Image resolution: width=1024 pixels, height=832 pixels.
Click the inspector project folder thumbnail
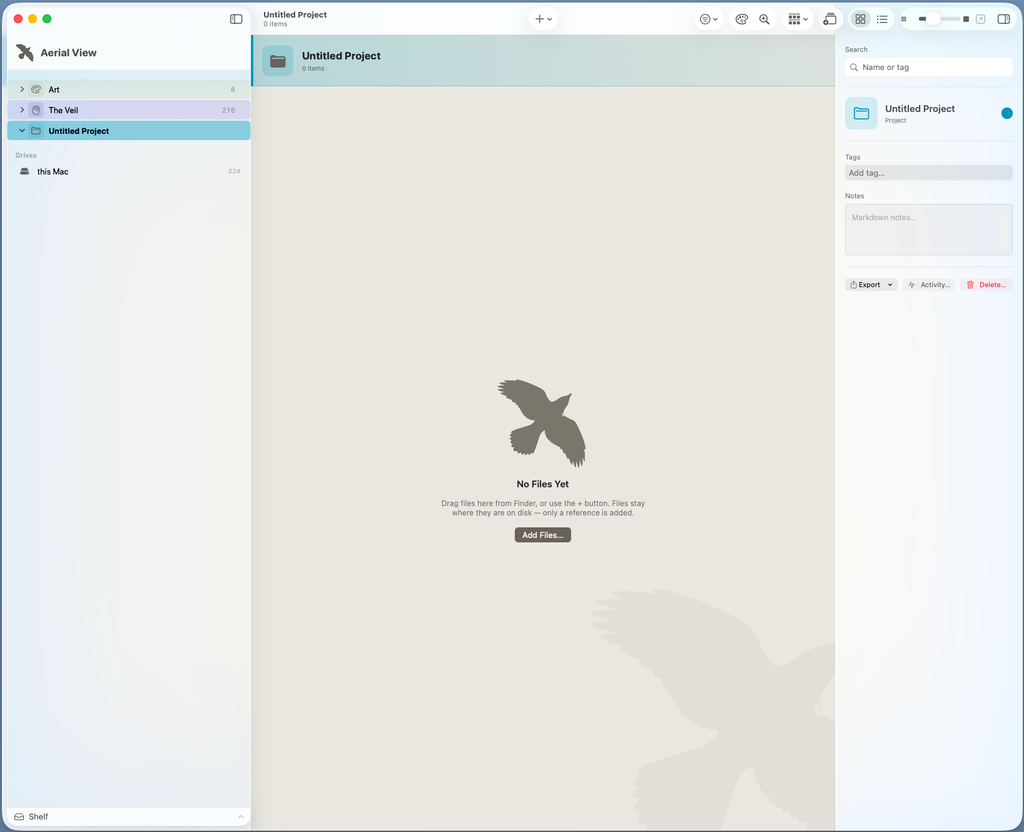861,113
